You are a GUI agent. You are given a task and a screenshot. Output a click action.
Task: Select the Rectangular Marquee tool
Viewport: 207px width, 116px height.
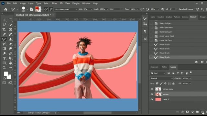pyautogui.click(x=10, y=20)
